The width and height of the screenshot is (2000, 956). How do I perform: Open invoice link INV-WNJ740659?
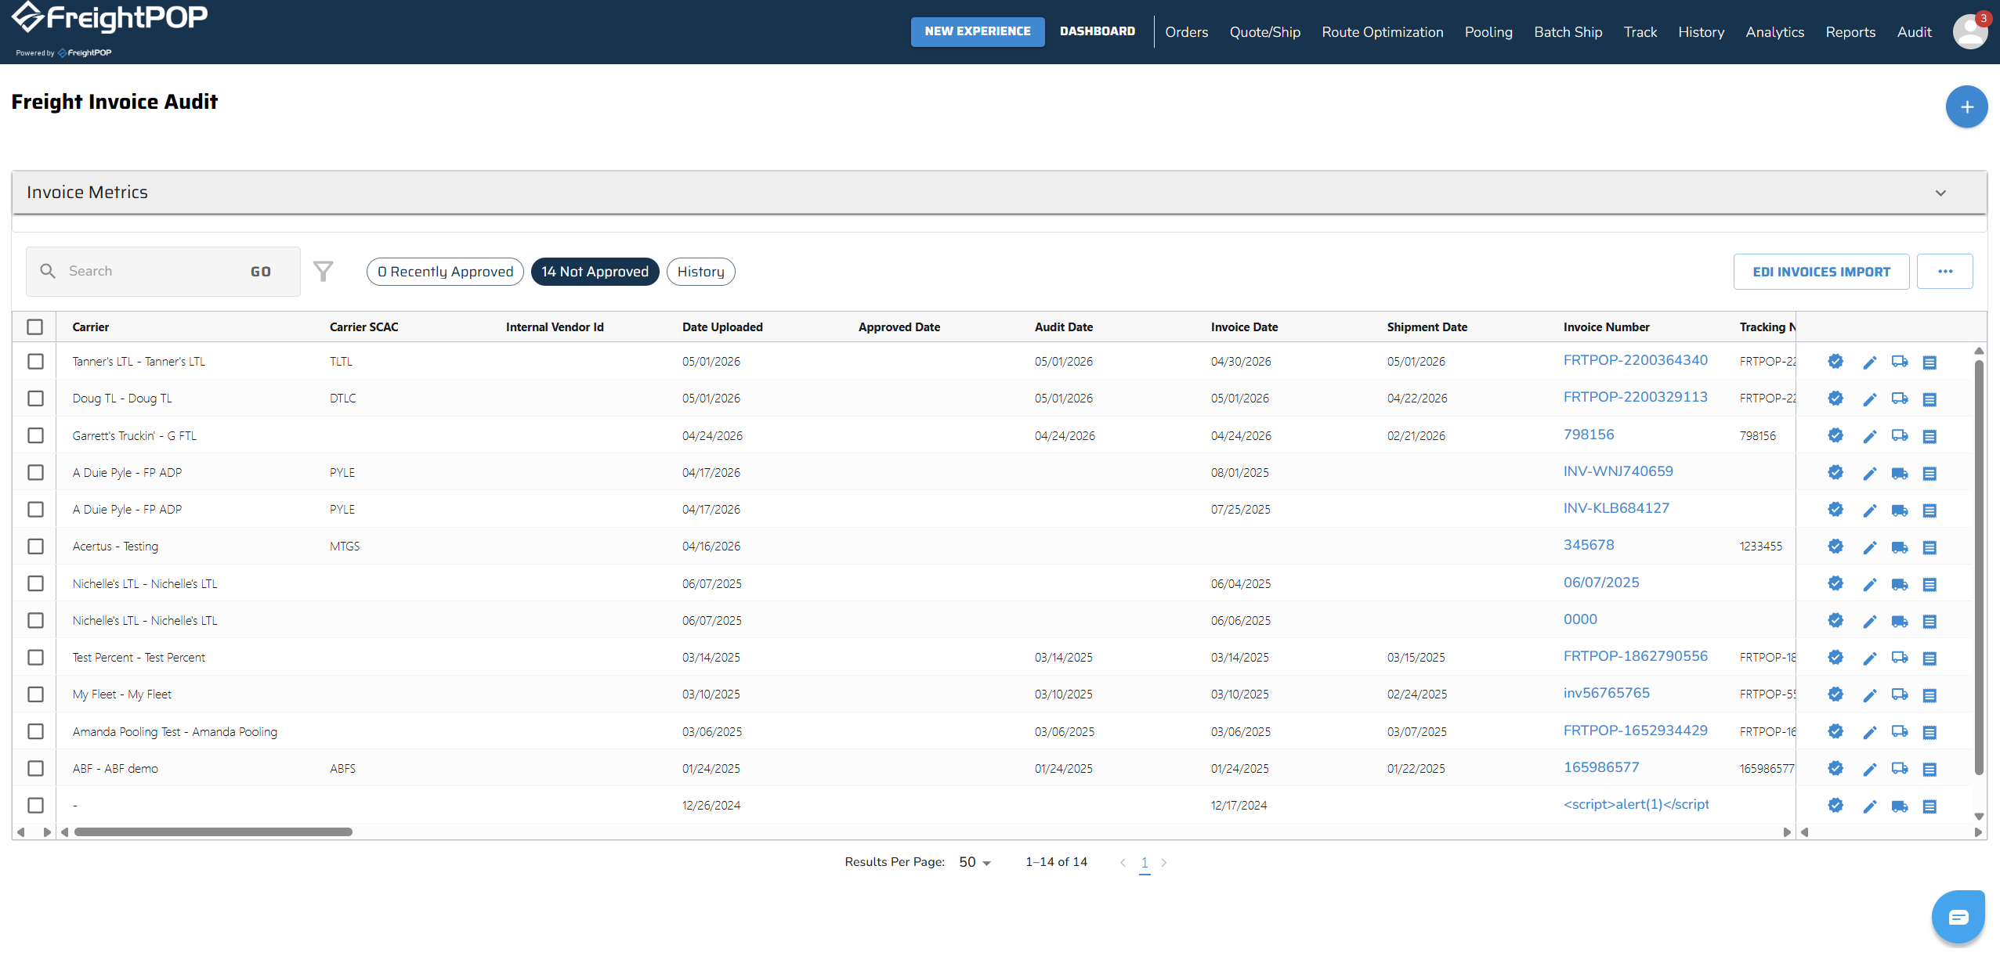(x=1618, y=471)
